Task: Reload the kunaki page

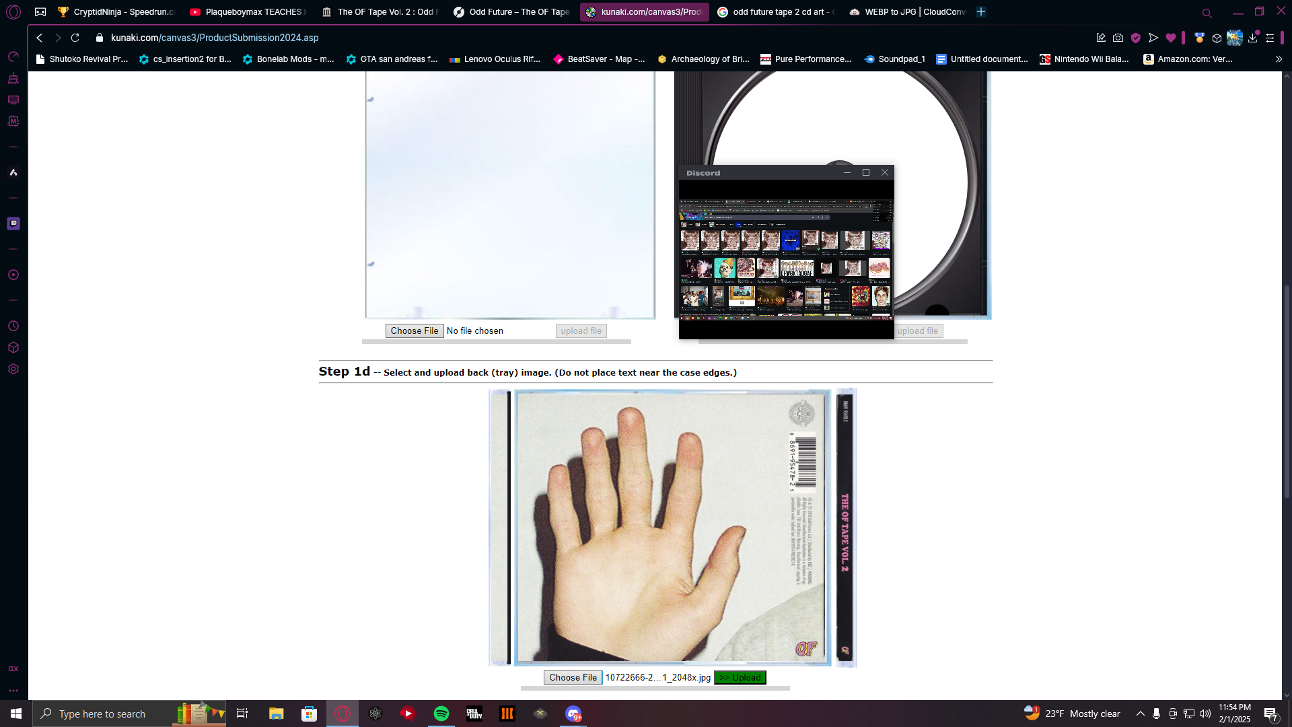Action: click(75, 38)
